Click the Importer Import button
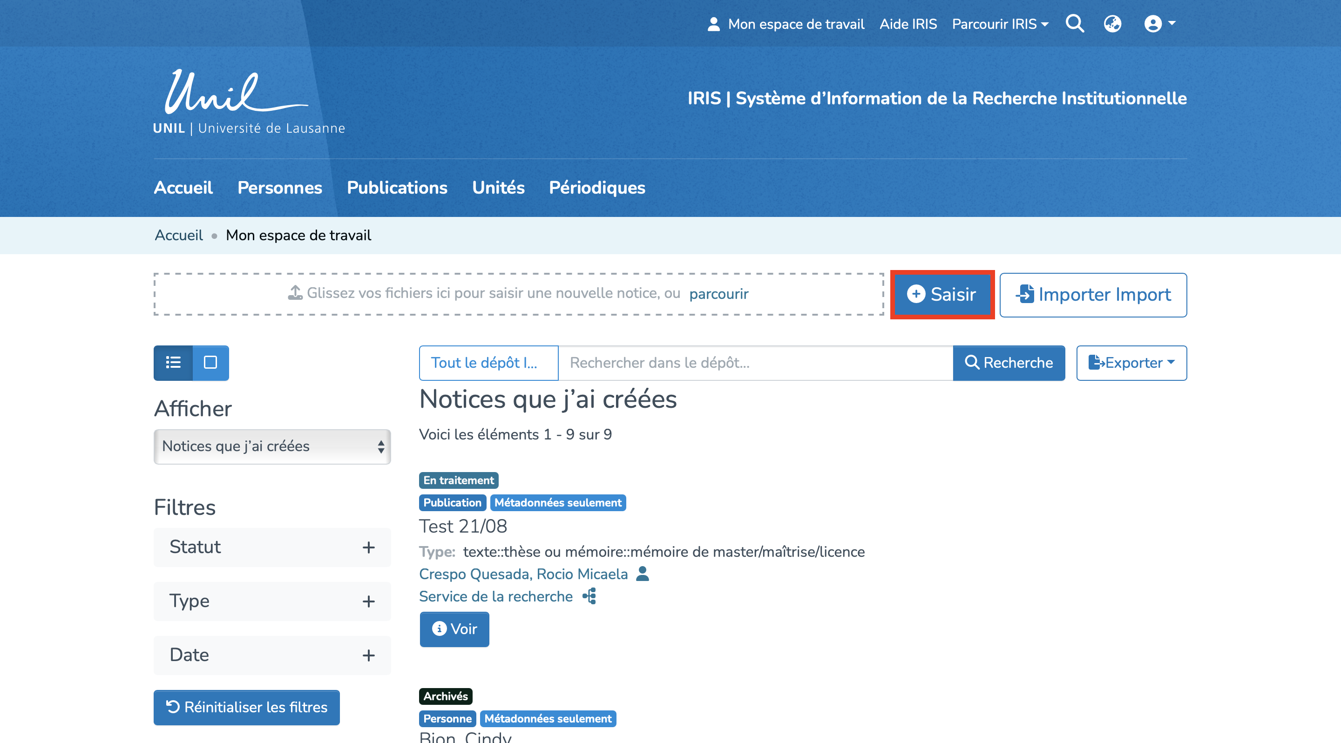This screenshot has width=1341, height=743. pos(1093,295)
